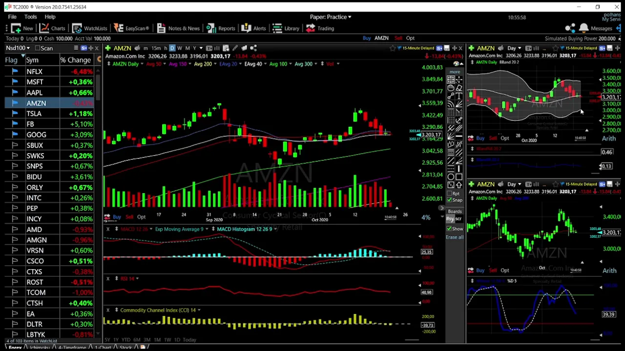625x351 pixels.
Task: Close the RSI 14 indicator pane
Action: pyautogui.click(x=108, y=278)
